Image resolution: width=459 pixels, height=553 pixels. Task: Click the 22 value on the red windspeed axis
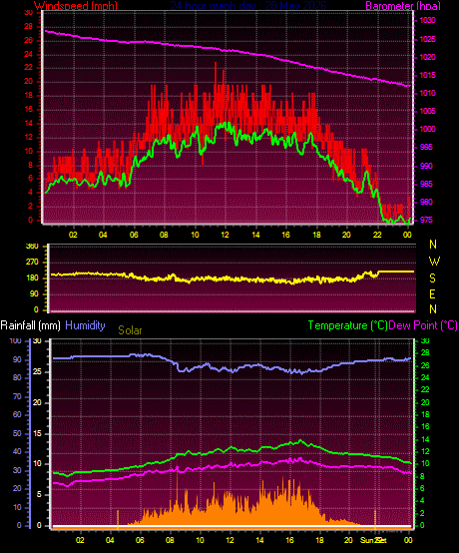(29, 67)
